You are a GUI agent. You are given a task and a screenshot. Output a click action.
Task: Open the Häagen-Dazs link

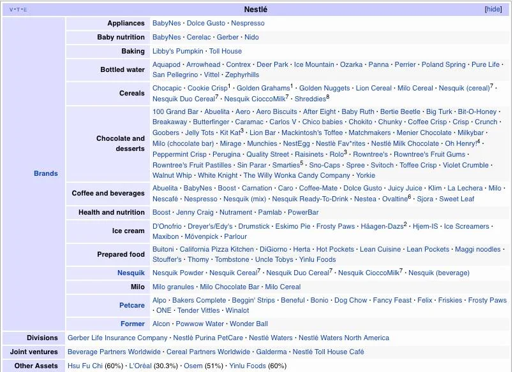[x=382, y=226]
